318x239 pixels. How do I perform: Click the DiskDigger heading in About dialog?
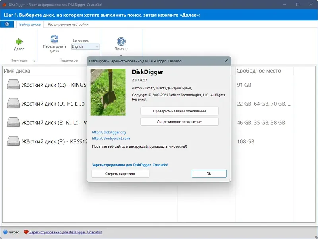click(147, 72)
